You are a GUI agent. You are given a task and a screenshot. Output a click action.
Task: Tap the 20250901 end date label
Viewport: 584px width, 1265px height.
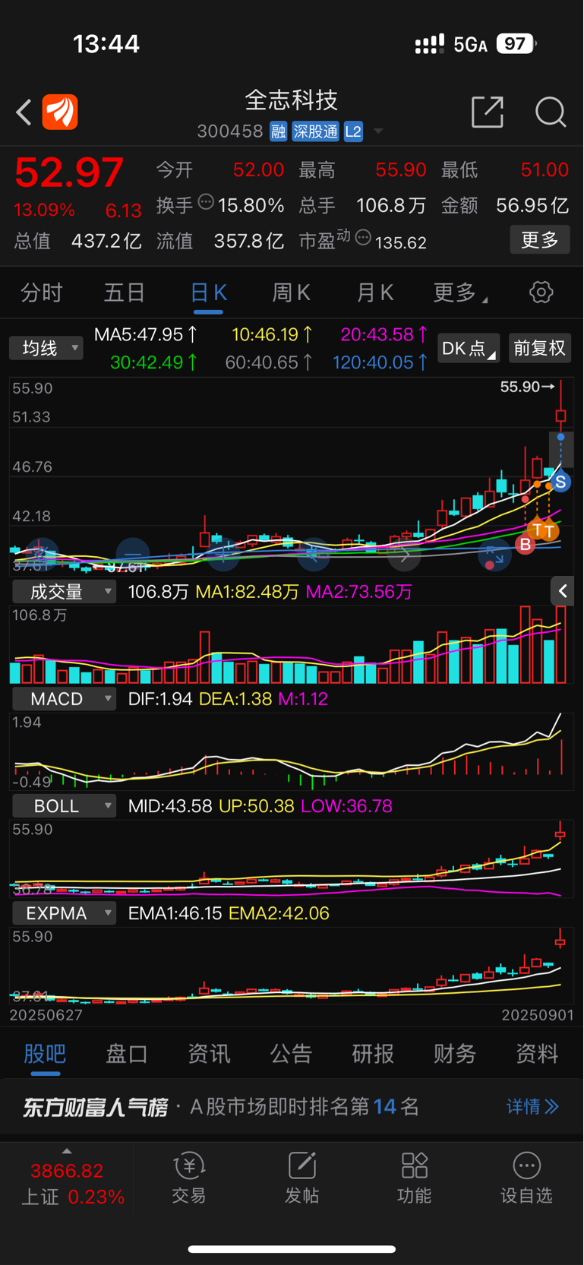[x=538, y=1015]
